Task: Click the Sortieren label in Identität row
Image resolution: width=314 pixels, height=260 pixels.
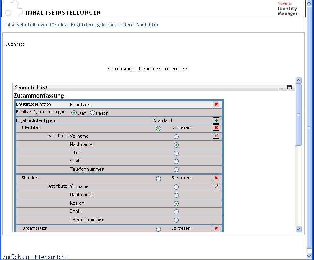Action: point(181,127)
